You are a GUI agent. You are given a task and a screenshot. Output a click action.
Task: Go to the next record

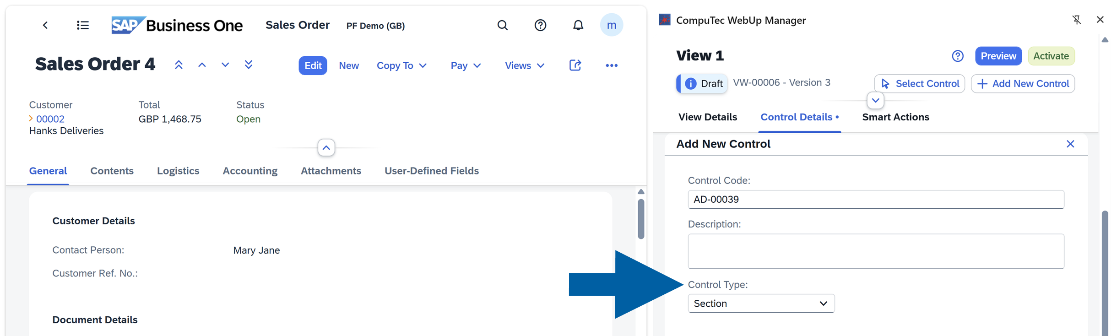(225, 65)
